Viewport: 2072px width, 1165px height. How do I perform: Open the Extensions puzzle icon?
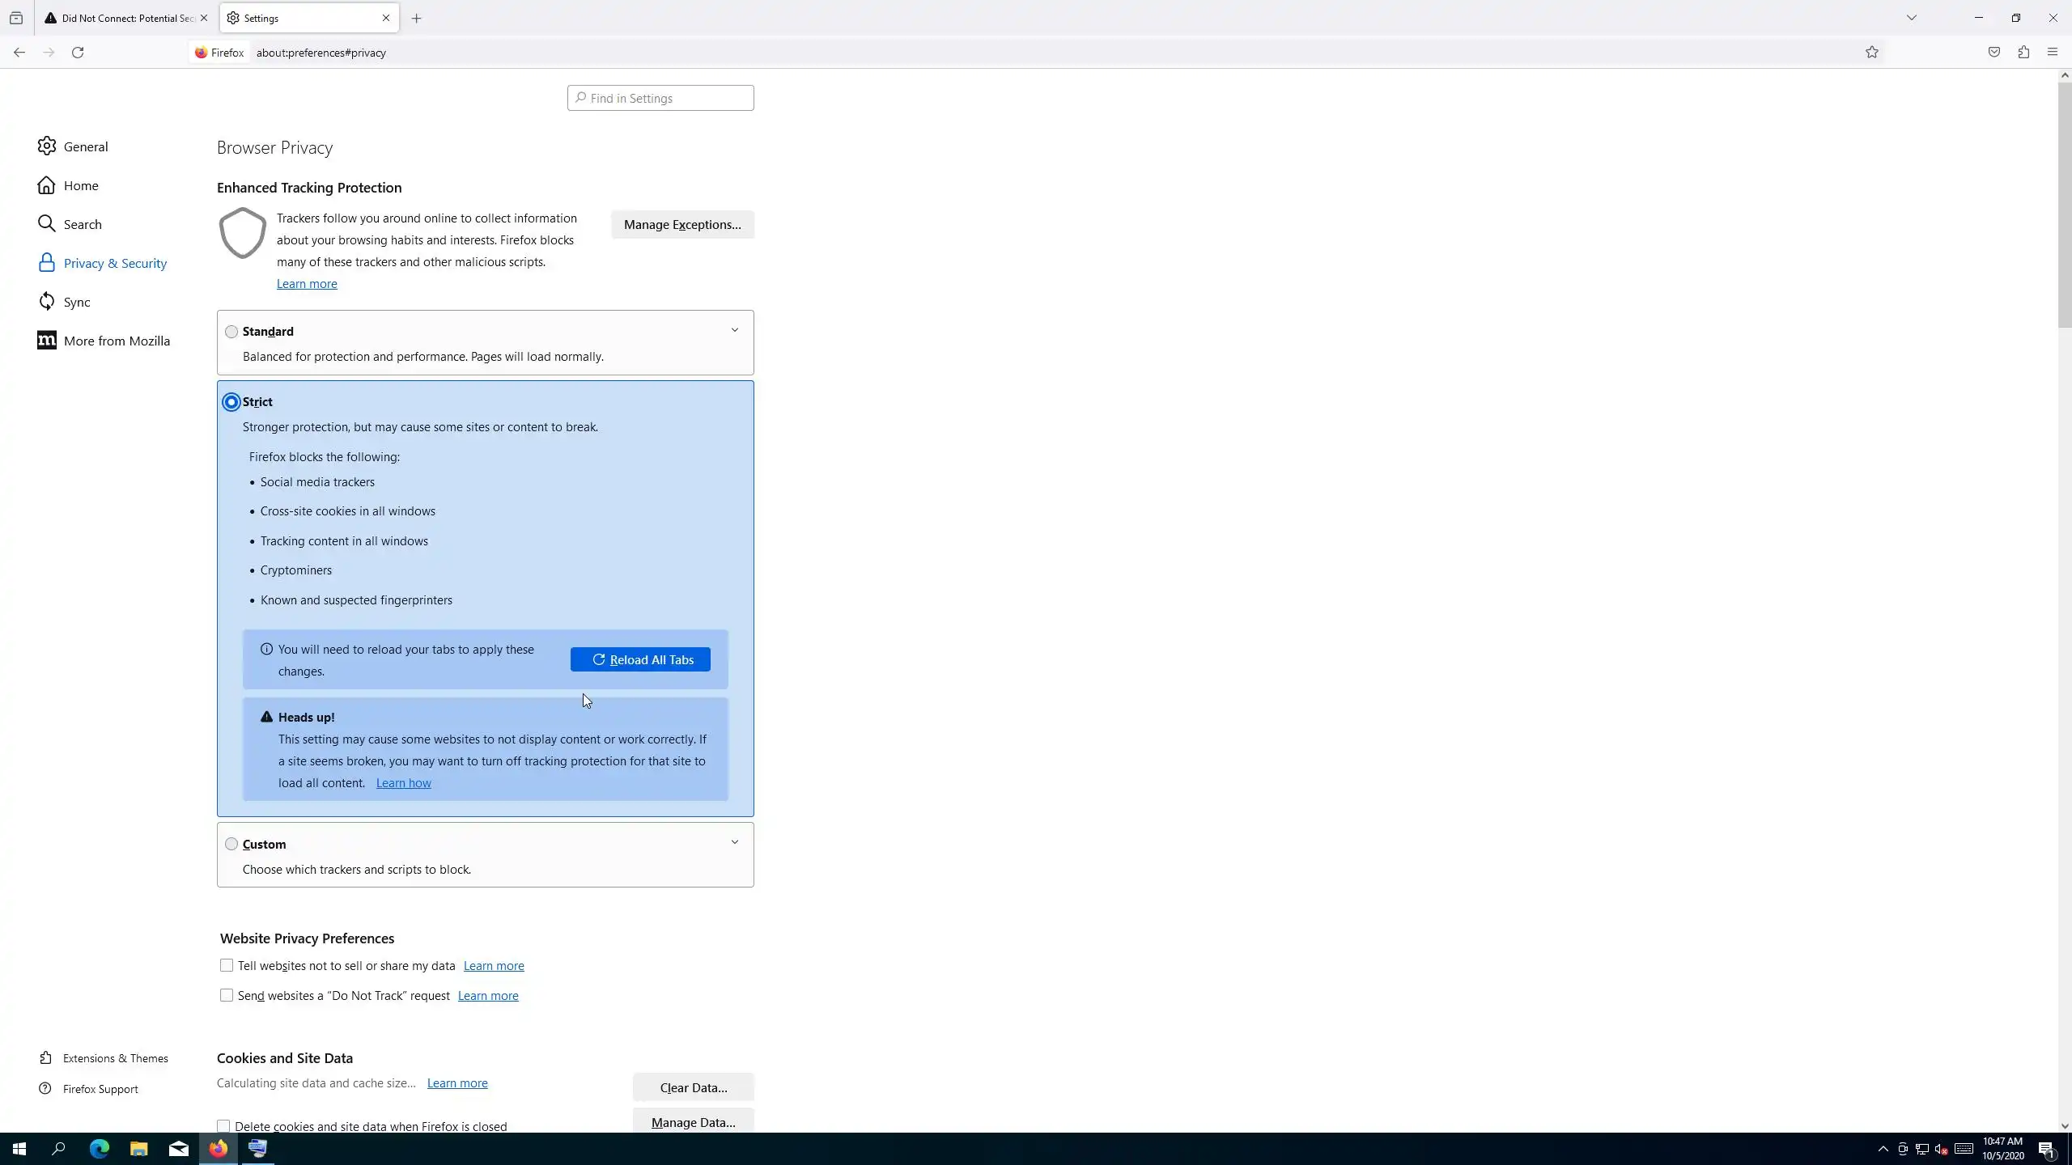pyautogui.click(x=2023, y=53)
